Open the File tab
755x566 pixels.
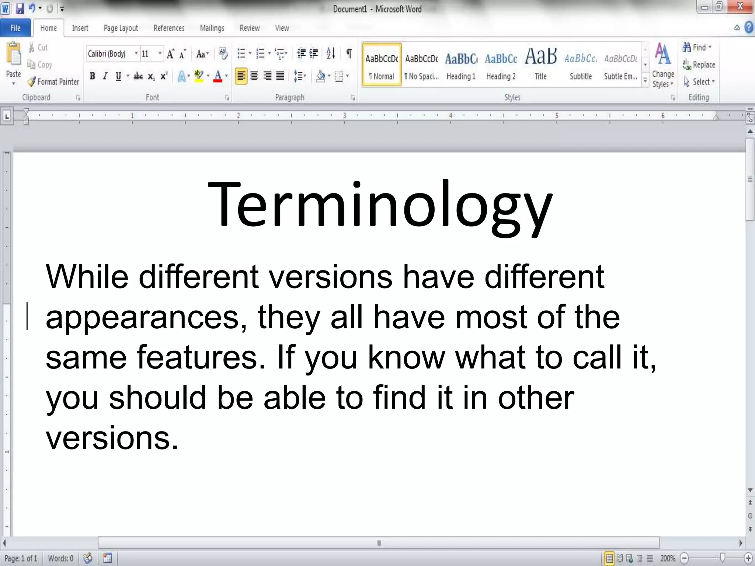[15, 28]
